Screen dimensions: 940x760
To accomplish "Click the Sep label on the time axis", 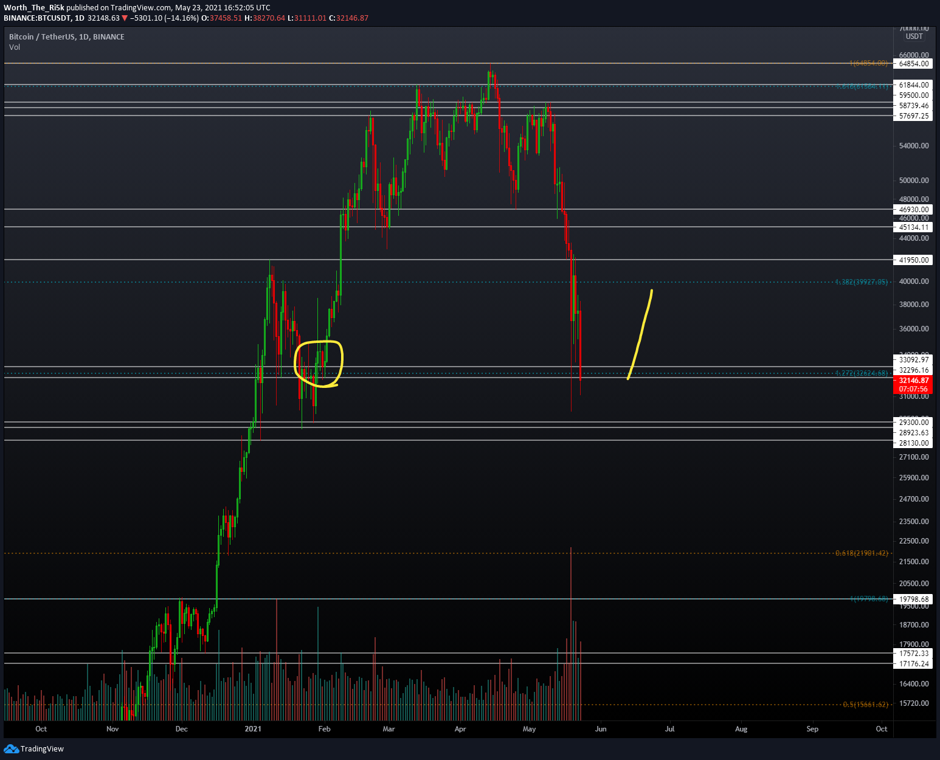I will tap(813, 729).
